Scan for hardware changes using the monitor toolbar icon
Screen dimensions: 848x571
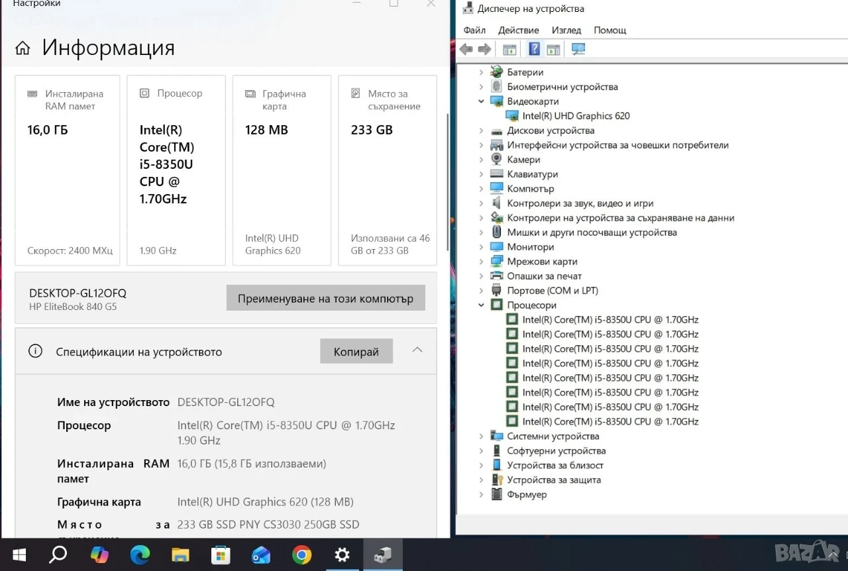pyautogui.click(x=578, y=49)
